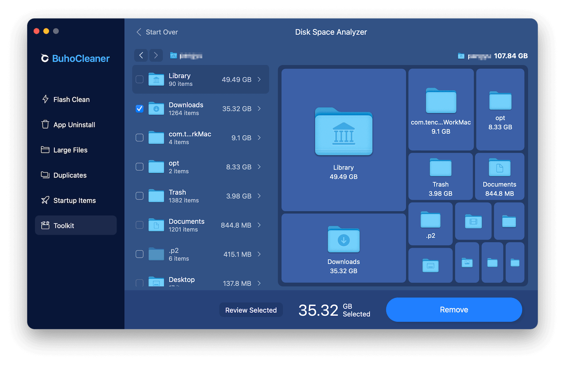Screen dimensions: 565x365
Task: Click the Toolkit toolbox icon
Action: [x=45, y=225]
